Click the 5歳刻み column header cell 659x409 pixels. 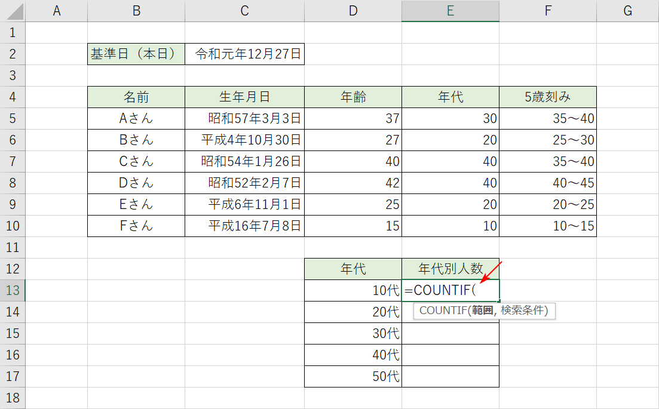547,97
